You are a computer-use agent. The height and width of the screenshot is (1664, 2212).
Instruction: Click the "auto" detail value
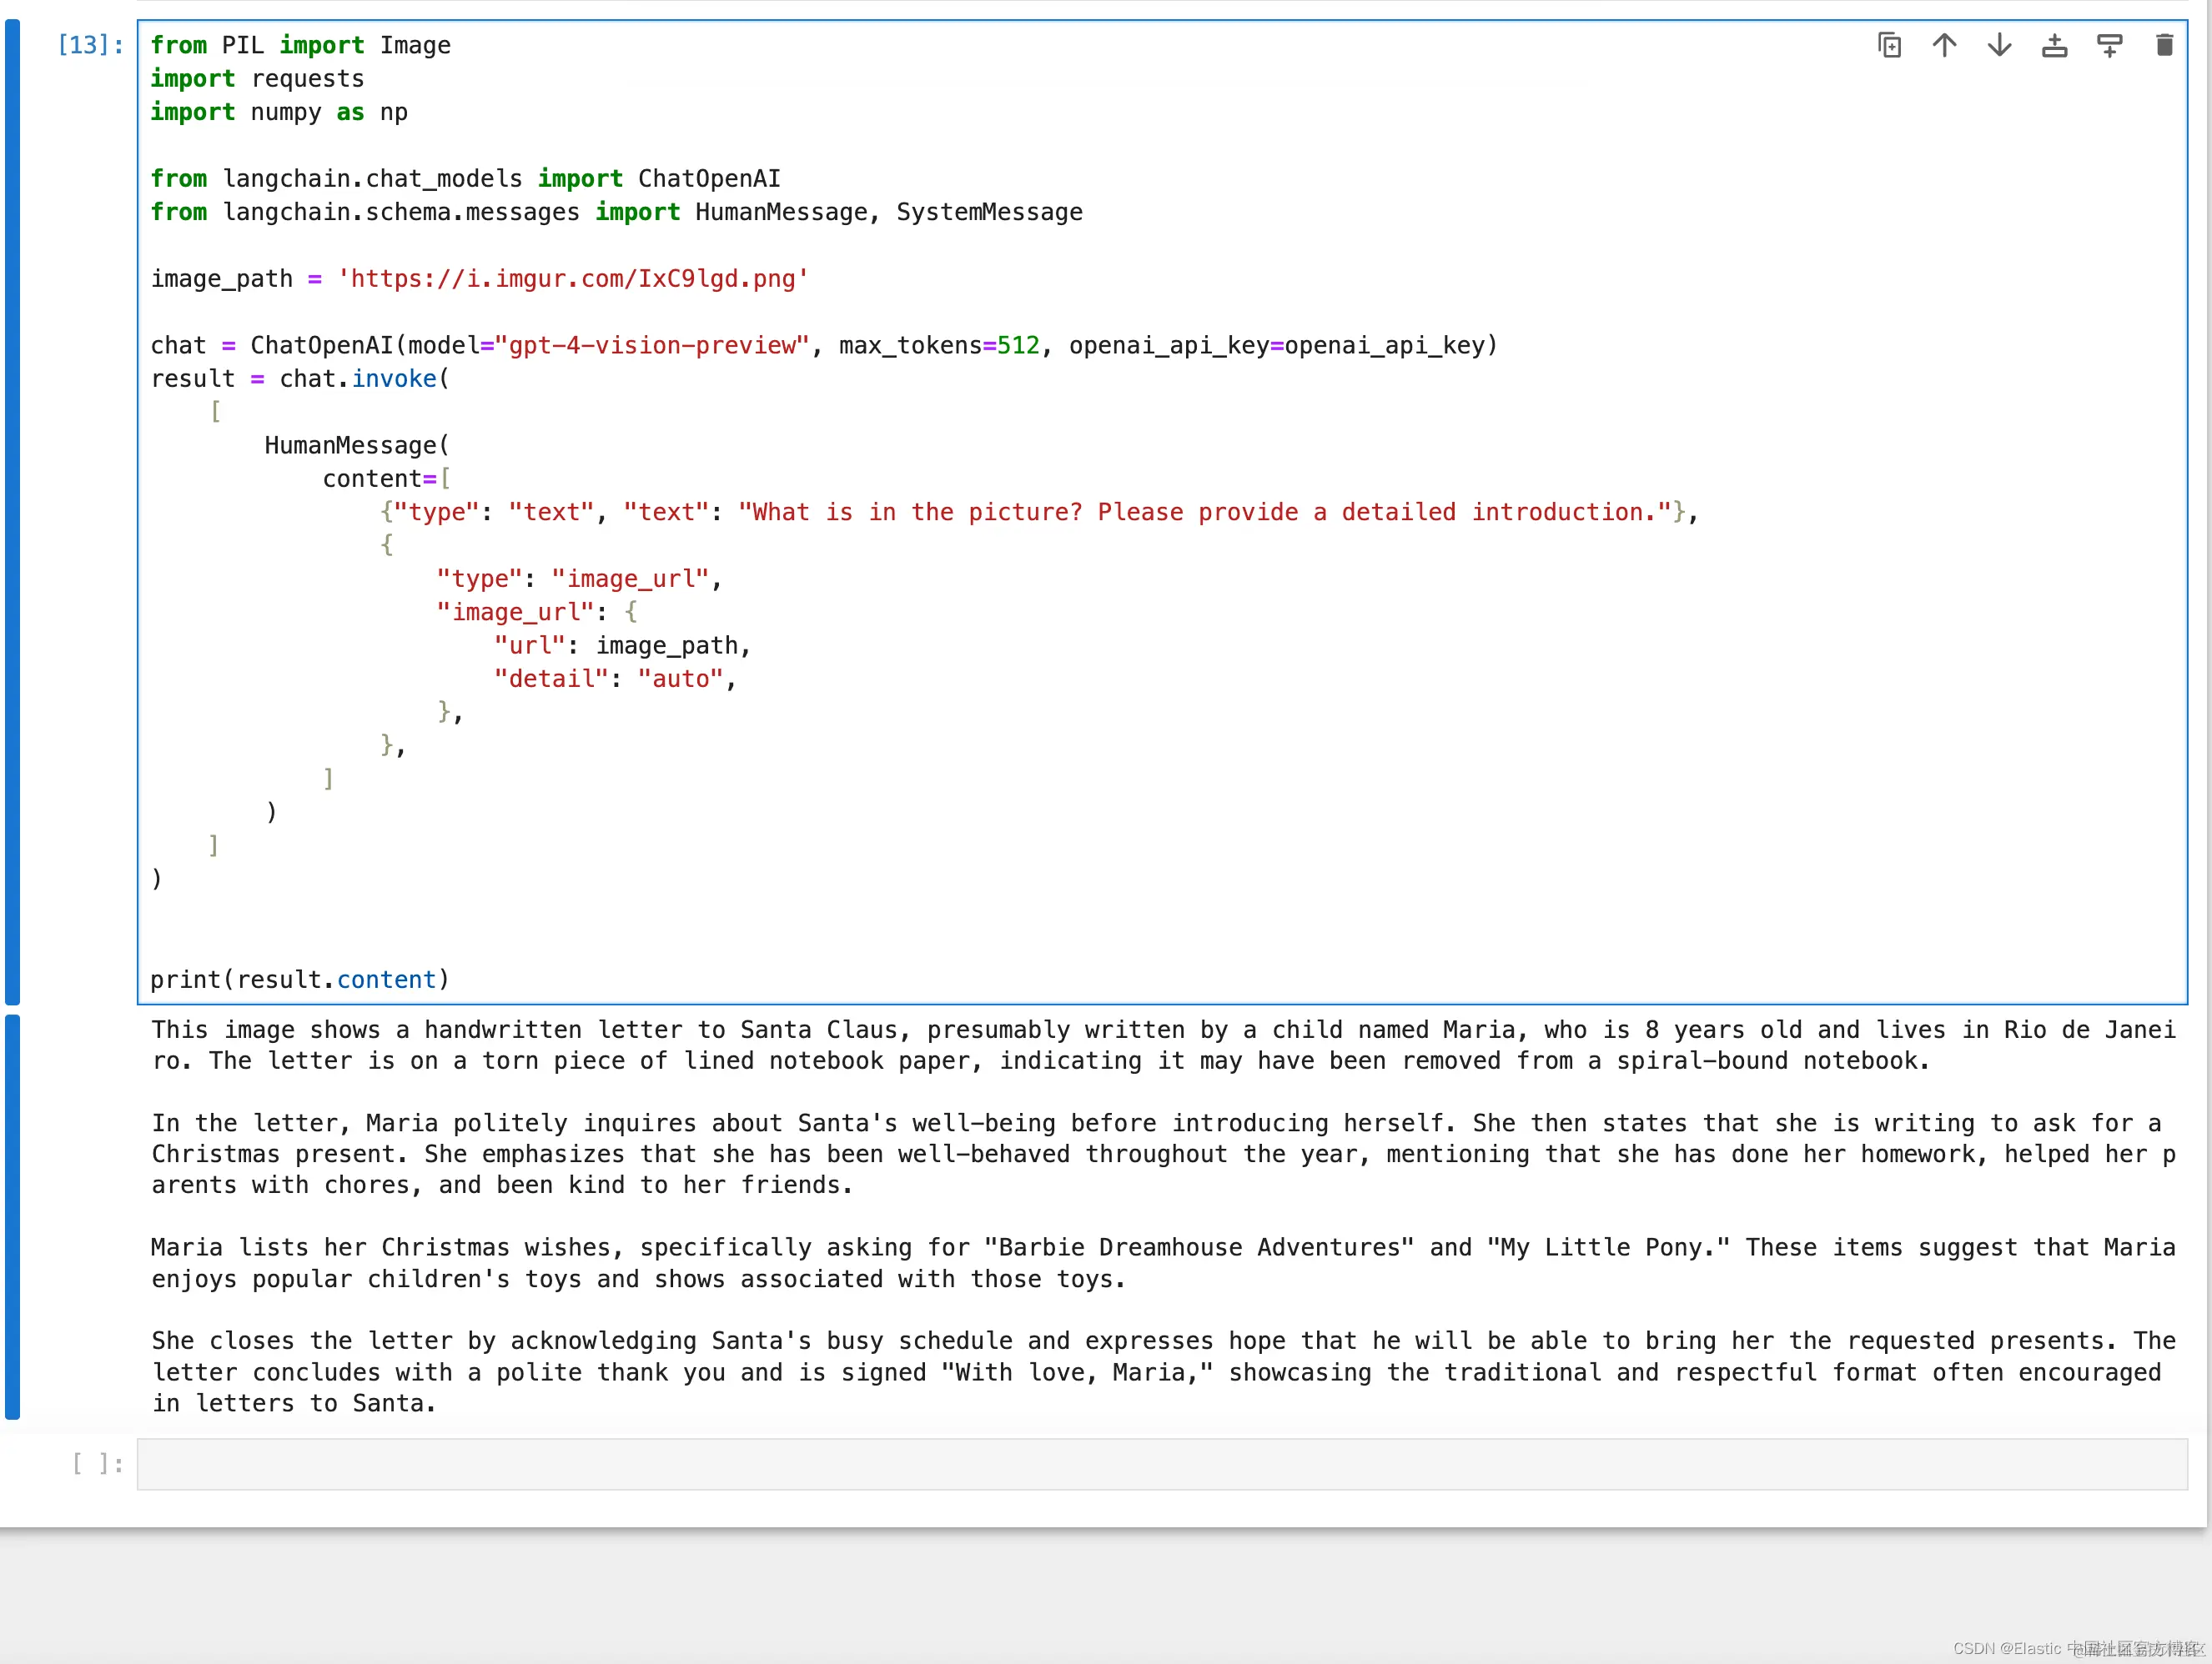pos(680,679)
